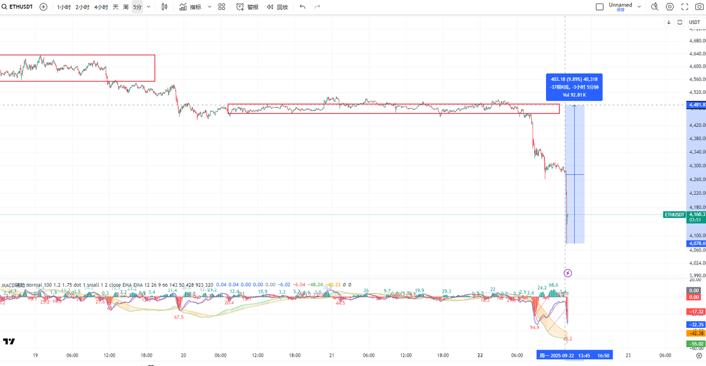Open the candle chart type selector
Image resolution: width=706 pixels, height=366 pixels.
coord(165,6)
